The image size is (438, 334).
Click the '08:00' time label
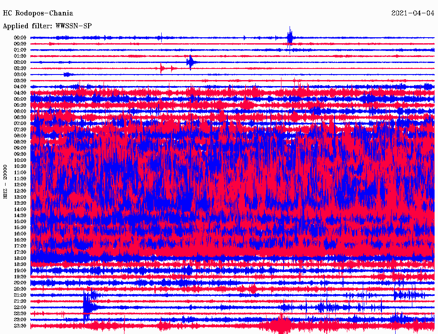click(20, 136)
